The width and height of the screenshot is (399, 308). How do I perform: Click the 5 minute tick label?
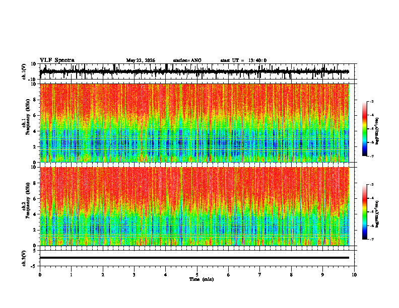tap(197, 275)
